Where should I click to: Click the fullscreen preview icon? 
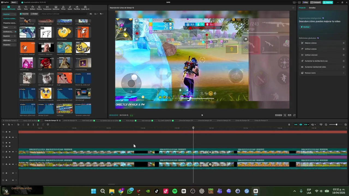pos(294,115)
